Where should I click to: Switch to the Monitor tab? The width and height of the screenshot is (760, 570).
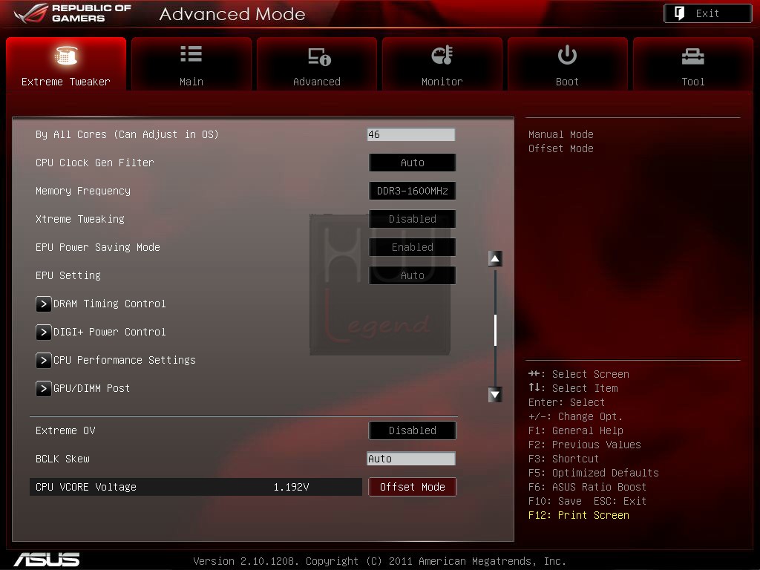pos(442,64)
